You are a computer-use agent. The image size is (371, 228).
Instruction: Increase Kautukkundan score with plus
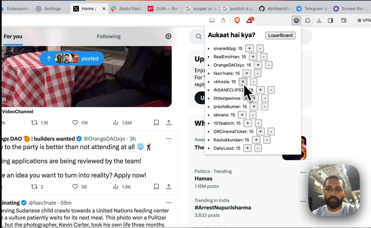click(x=256, y=140)
